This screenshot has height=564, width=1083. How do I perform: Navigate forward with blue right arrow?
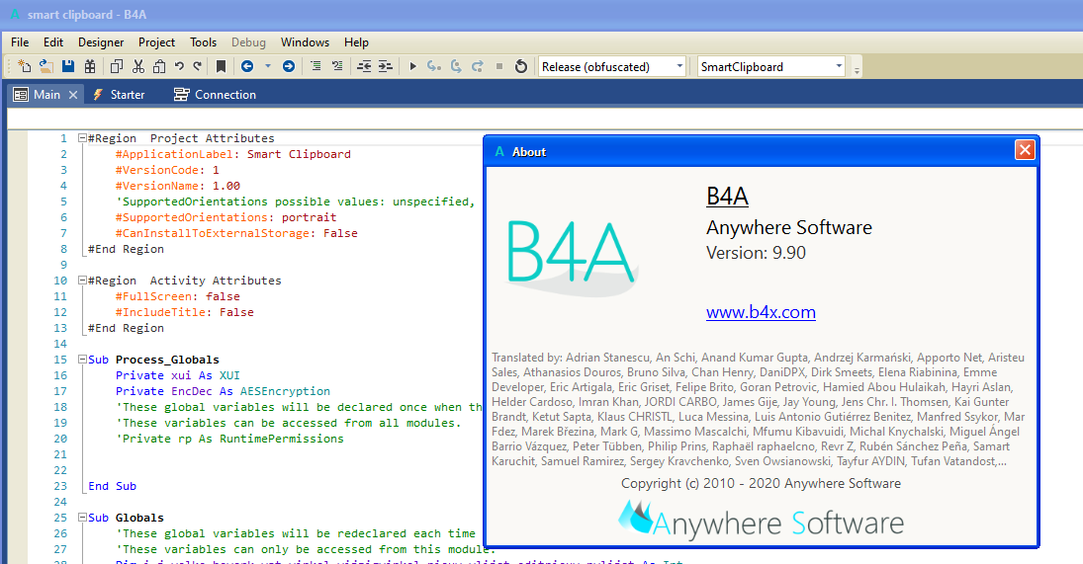289,66
